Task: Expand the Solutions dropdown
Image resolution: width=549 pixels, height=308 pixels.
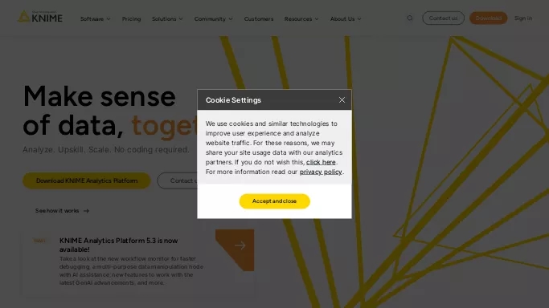Action: tap(167, 19)
